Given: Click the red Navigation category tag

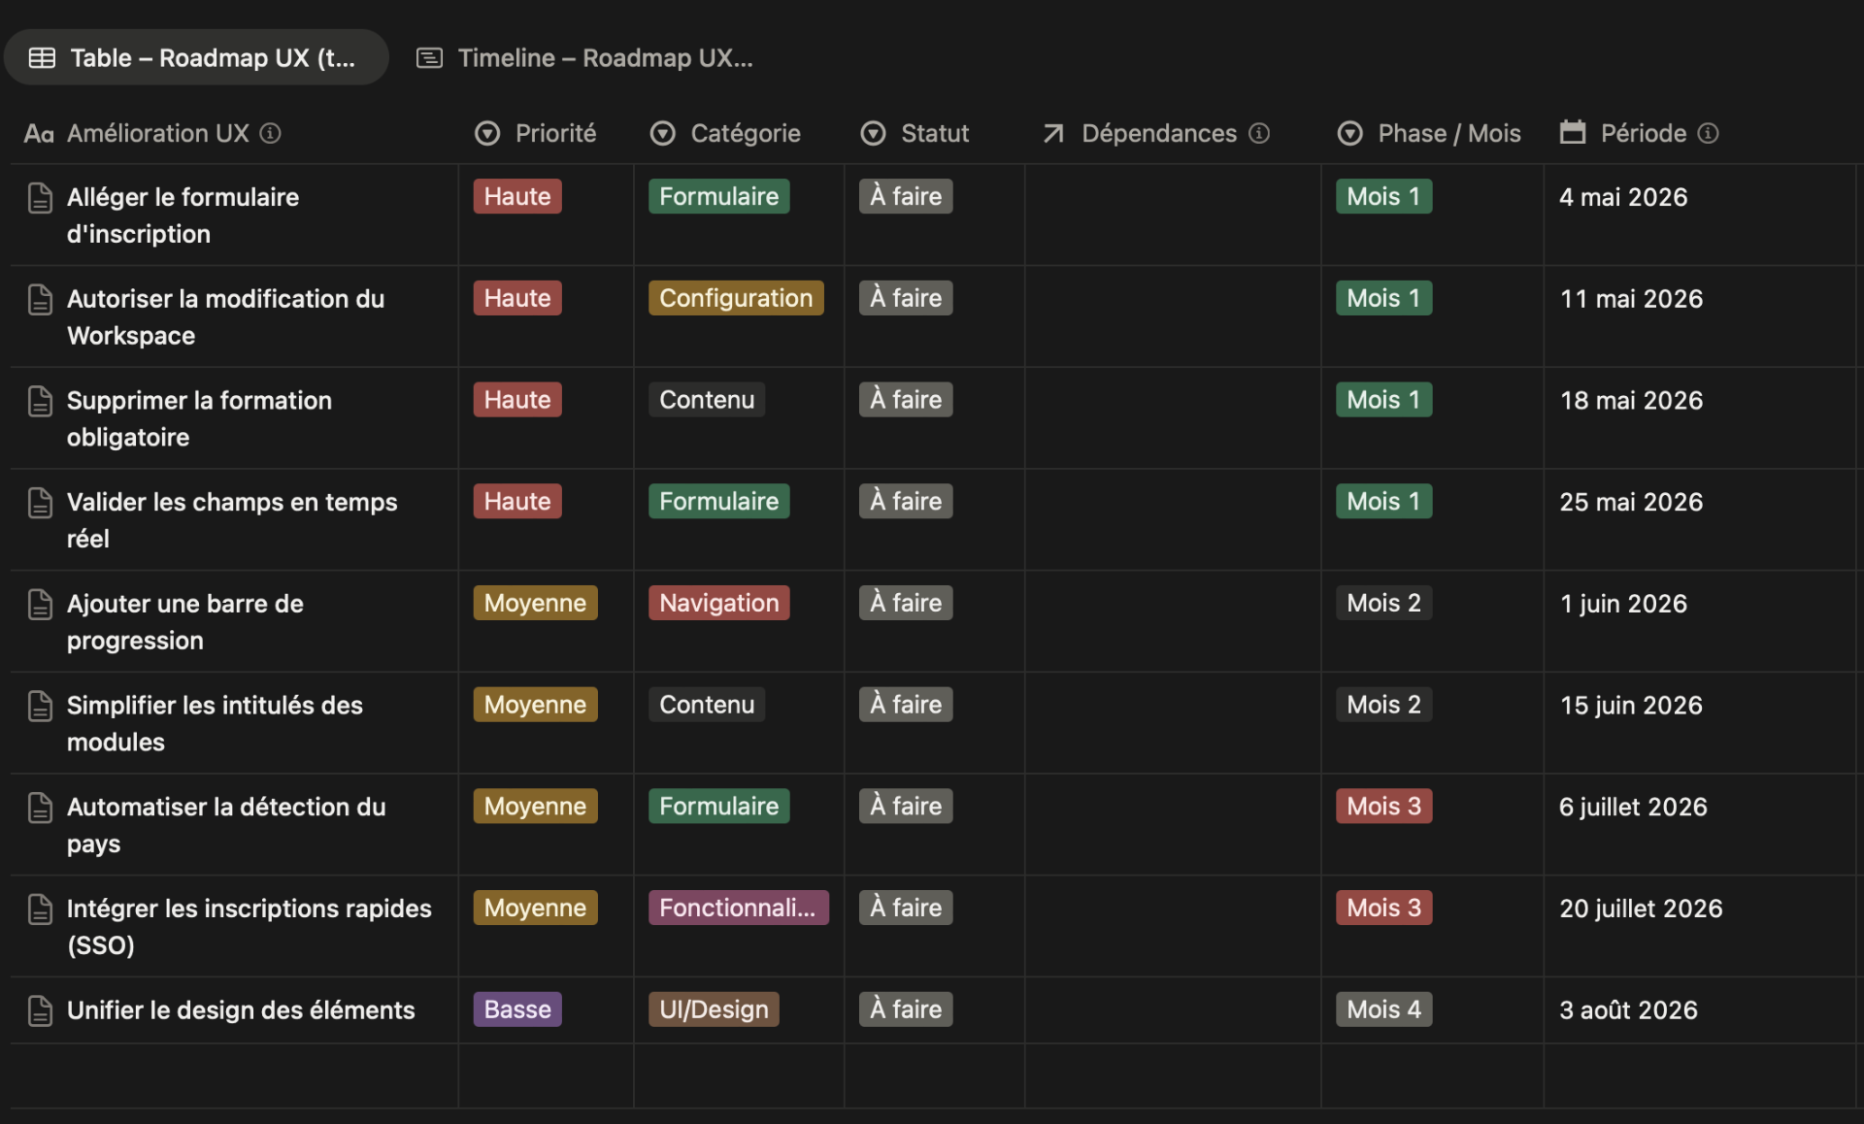Looking at the screenshot, I should 719,603.
